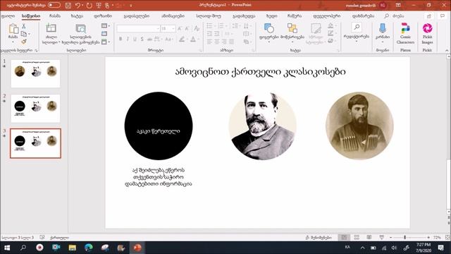The height and width of the screenshot is (254, 451).
Task: Select the middle portrait of the bearded man
Action: [263, 126]
